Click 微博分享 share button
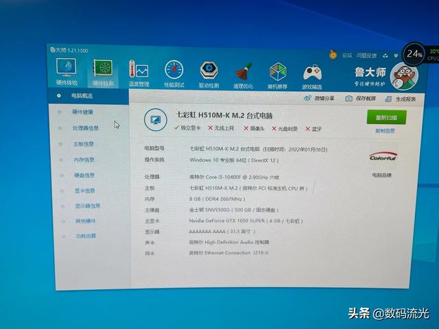Image resolution: width=439 pixels, height=329 pixels. [x=319, y=98]
